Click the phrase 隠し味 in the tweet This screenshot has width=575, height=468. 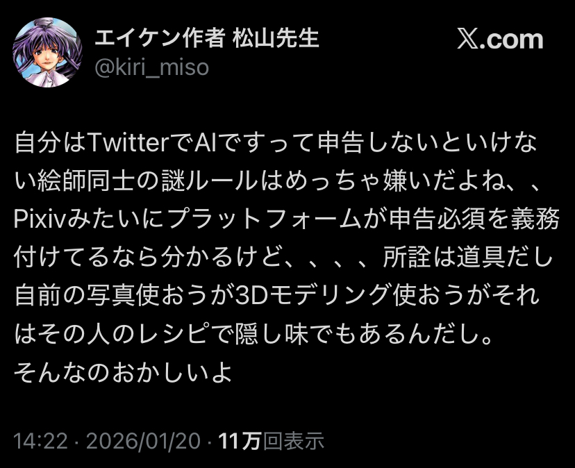click(x=272, y=333)
